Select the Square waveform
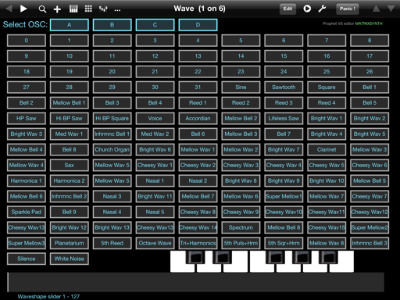This screenshot has height=300, width=400. 327,87
